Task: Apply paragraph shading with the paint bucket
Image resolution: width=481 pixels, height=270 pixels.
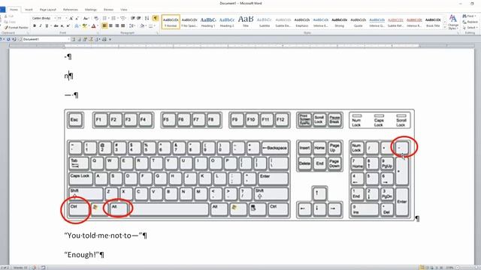Action: tap(142, 25)
